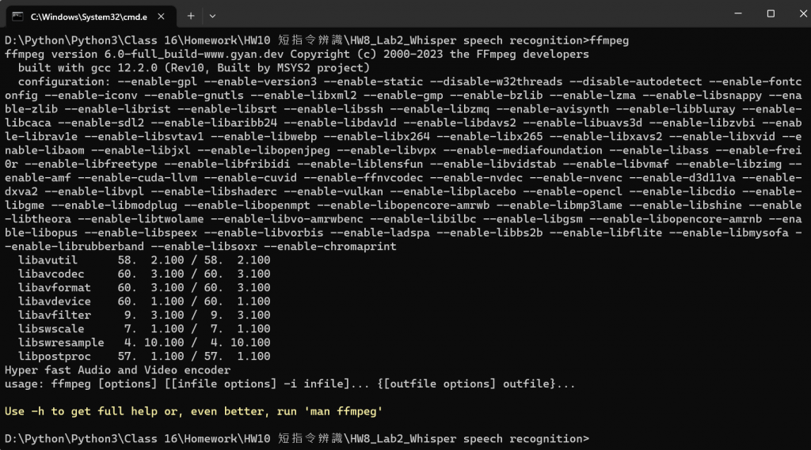Click the 'libavformat' version row
This screenshot has height=450, width=811.
pos(144,287)
